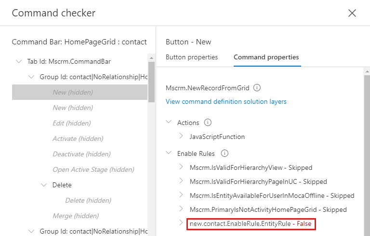Close the Command checker dialog
Viewport: 370px width, 236px height.
pos(352,13)
